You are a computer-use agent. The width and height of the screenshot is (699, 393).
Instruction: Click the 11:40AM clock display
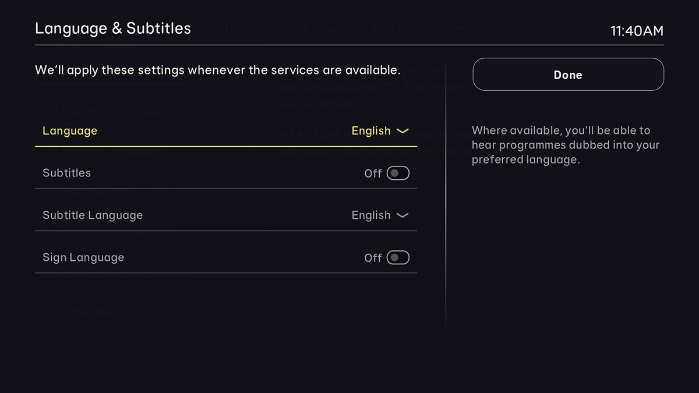pyautogui.click(x=637, y=31)
